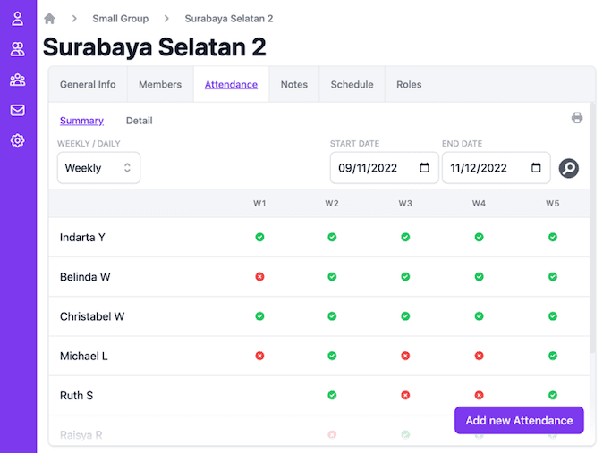This screenshot has width=603, height=453.
Task: Switch to the Detail attendance view
Action: click(139, 121)
